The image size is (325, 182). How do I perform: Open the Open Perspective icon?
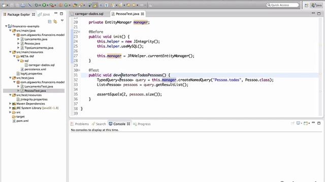306,6
